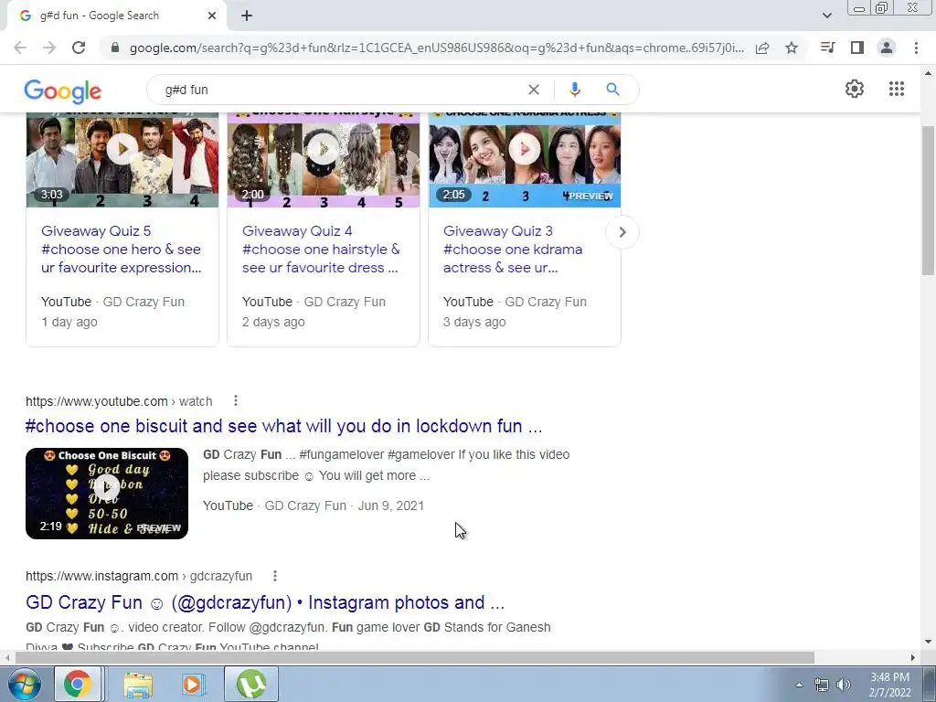Image resolution: width=936 pixels, height=702 pixels.
Task: Open 'Giveaway Quiz 4 #choose one hairstyle' link
Action: 321,250
